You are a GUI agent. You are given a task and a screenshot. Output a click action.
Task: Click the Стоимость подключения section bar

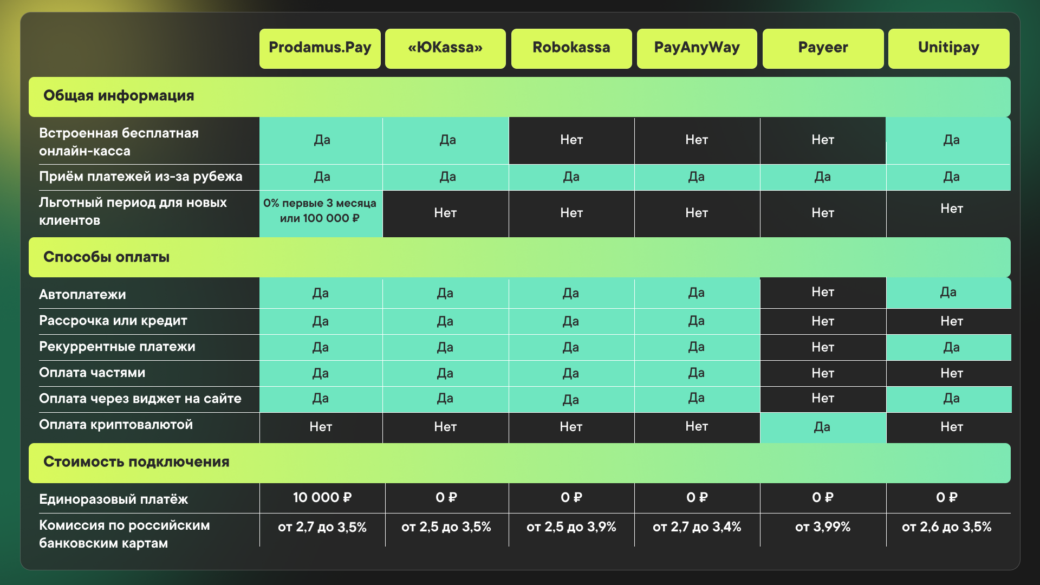point(519,463)
